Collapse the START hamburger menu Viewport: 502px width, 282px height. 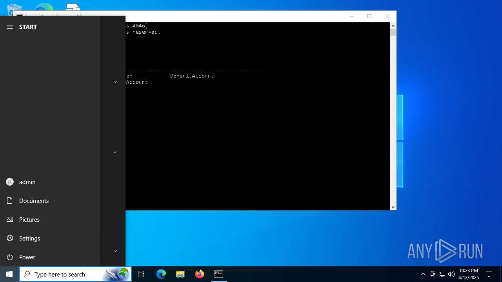coord(10,27)
